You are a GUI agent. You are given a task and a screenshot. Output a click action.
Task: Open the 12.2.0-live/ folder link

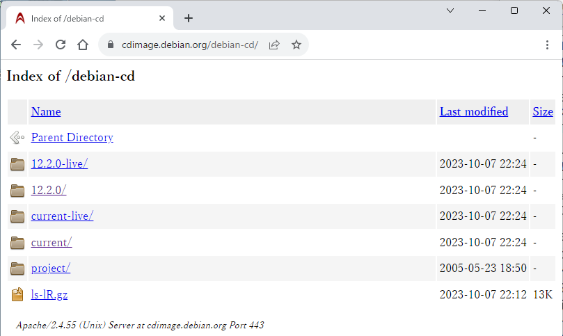59,163
